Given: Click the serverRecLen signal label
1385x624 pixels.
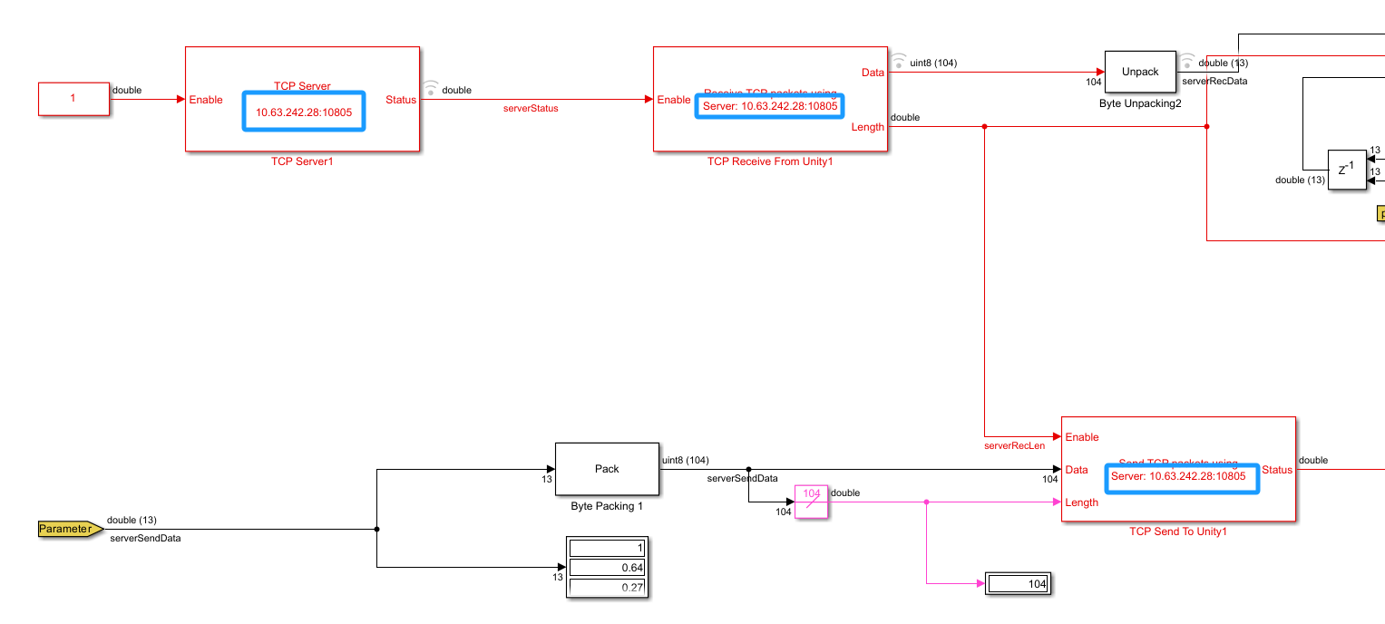Looking at the screenshot, I should click(x=1015, y=445).
